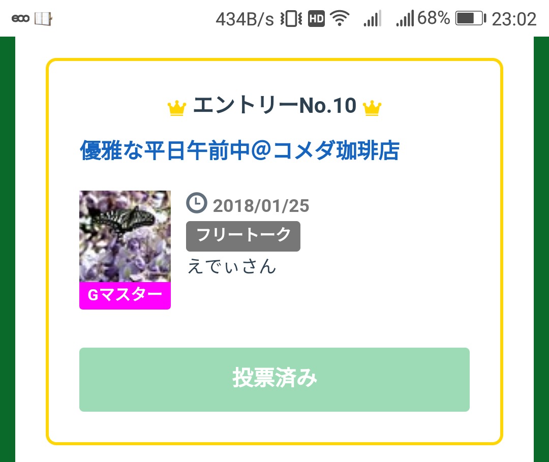
Task: Tap the butterfly avatar thumbnail
Action: point(125,236)
